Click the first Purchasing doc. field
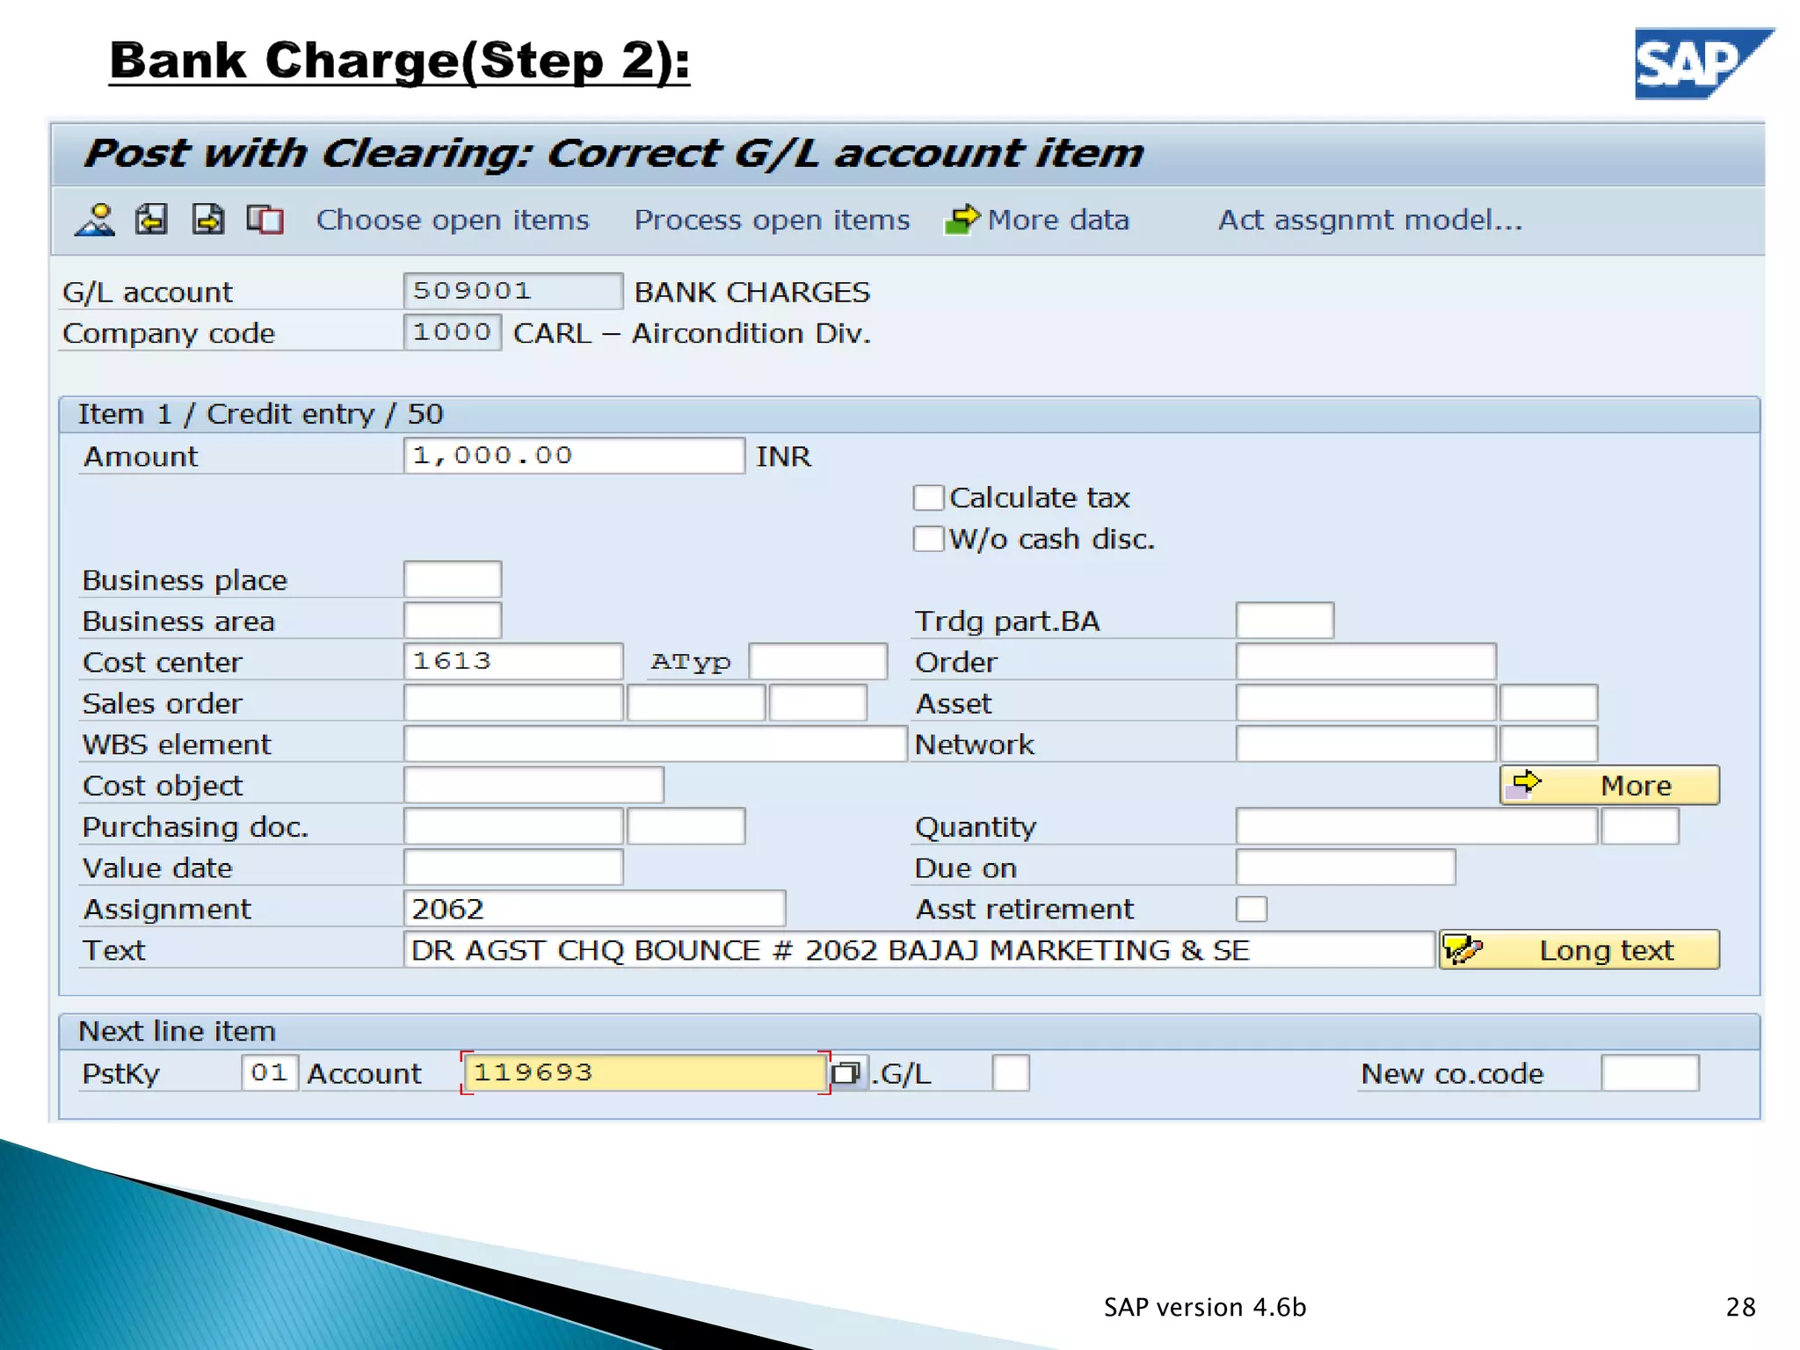This screenshot has height=1350, width=1800. (513, 826)
